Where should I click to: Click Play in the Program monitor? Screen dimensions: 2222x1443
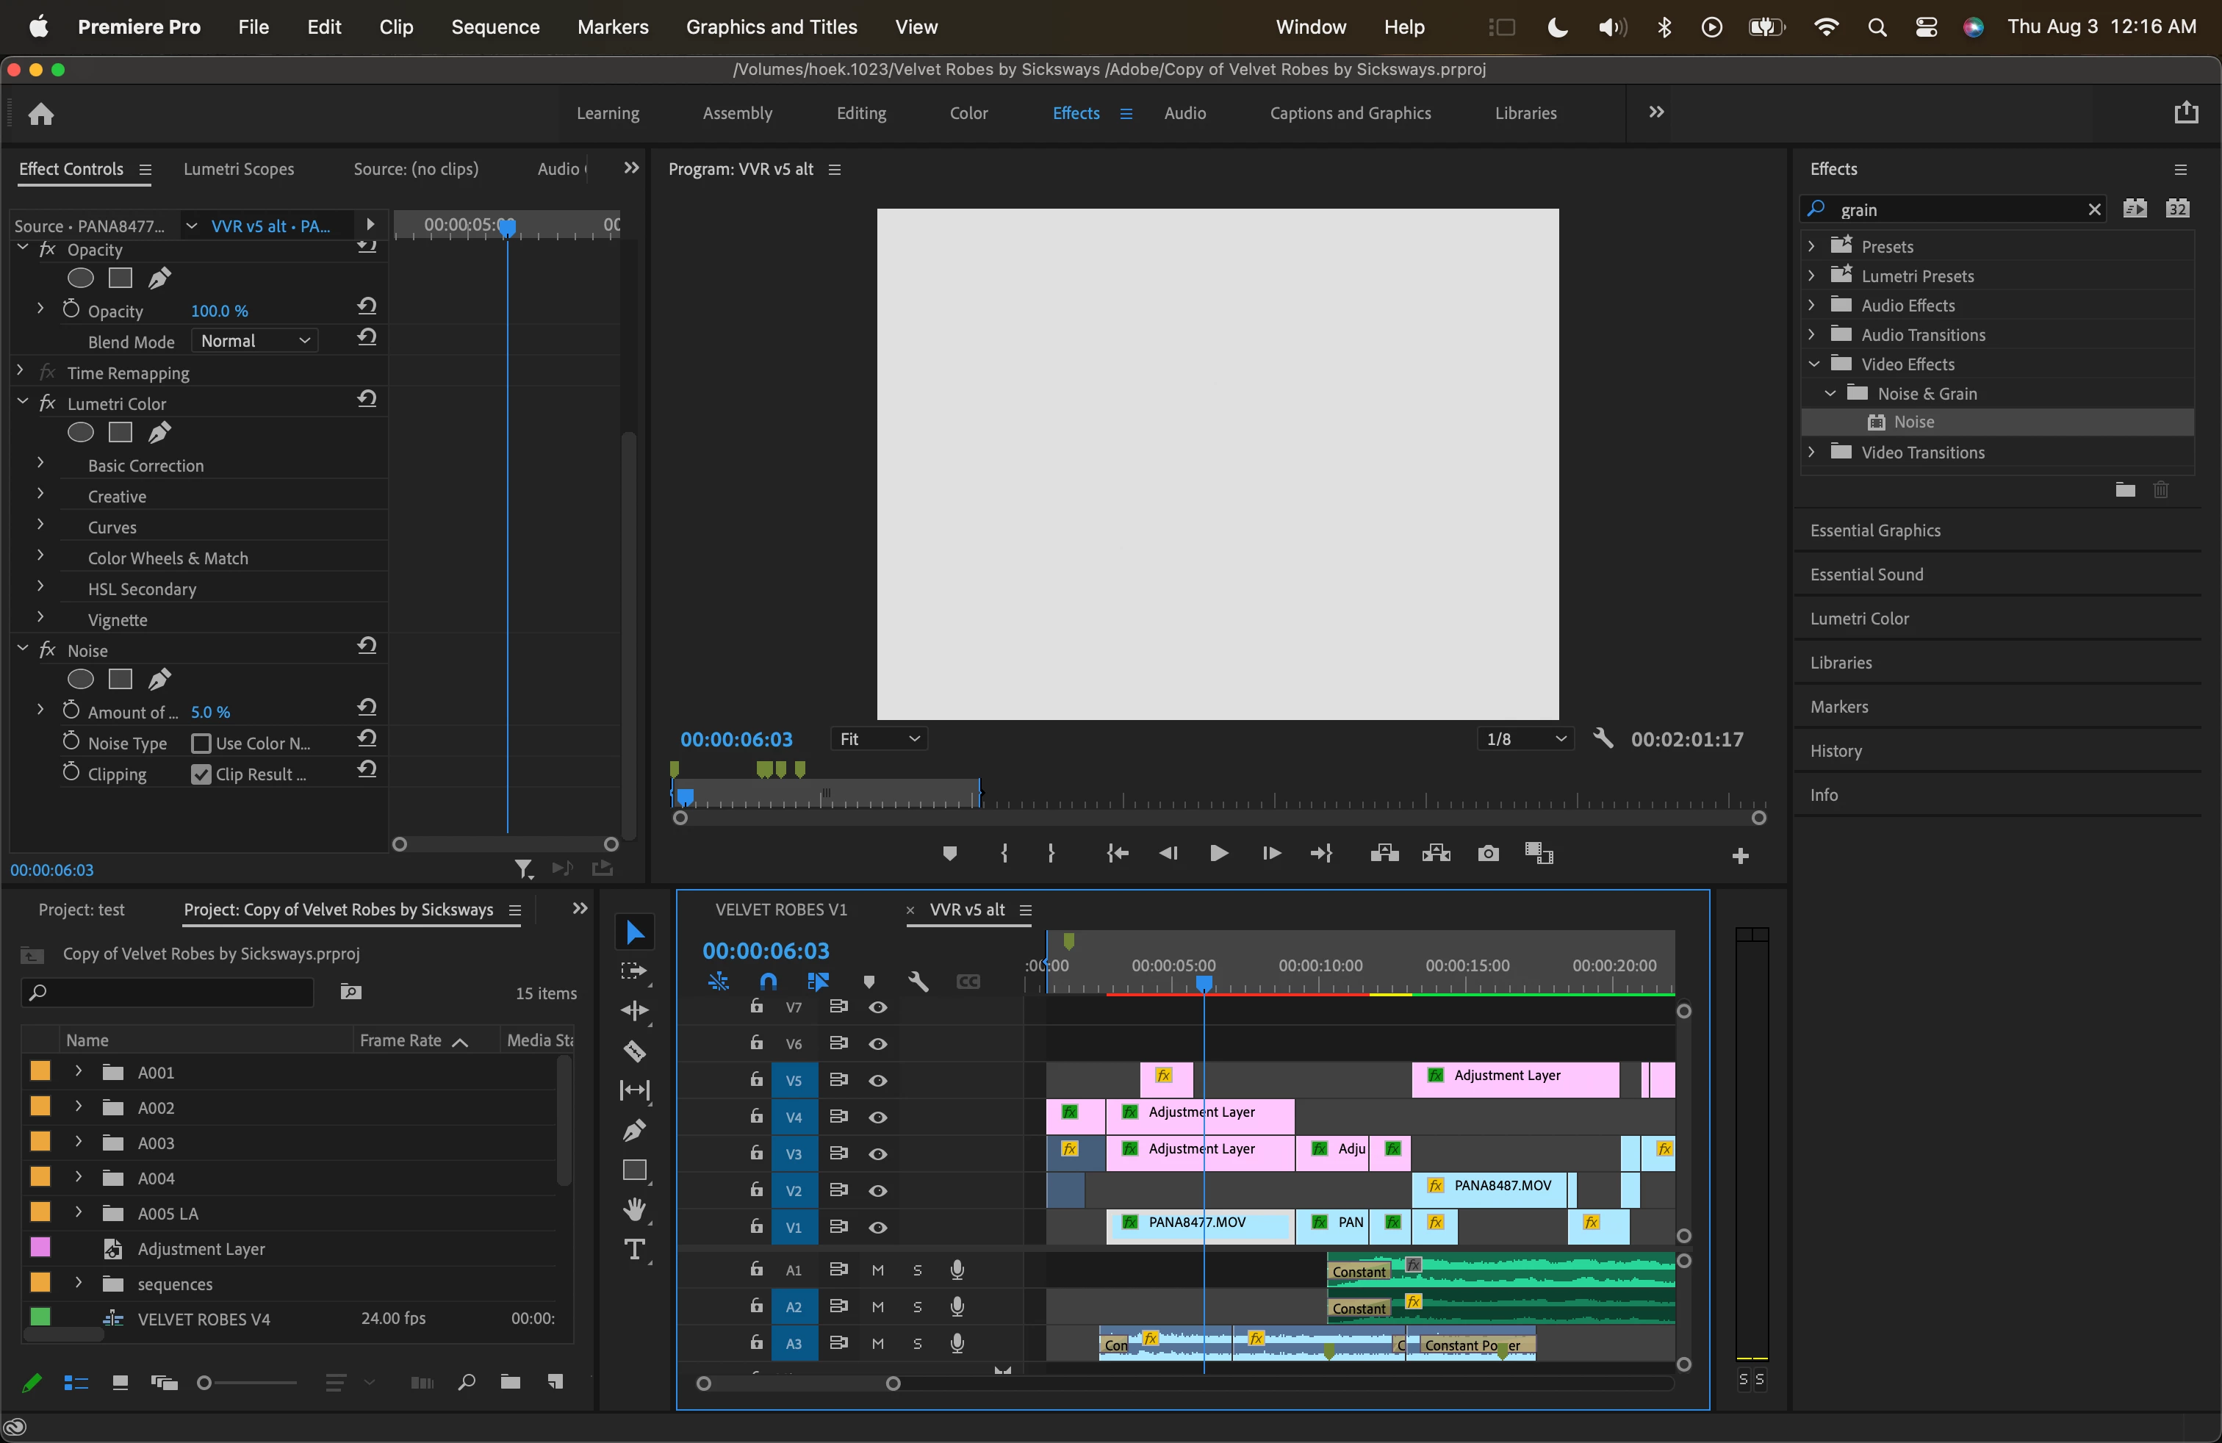1218,853
